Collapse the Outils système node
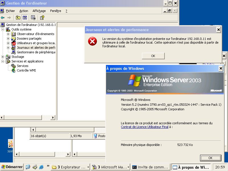The width and height of the screenshot is (228, 171). [x=3, y=29]
